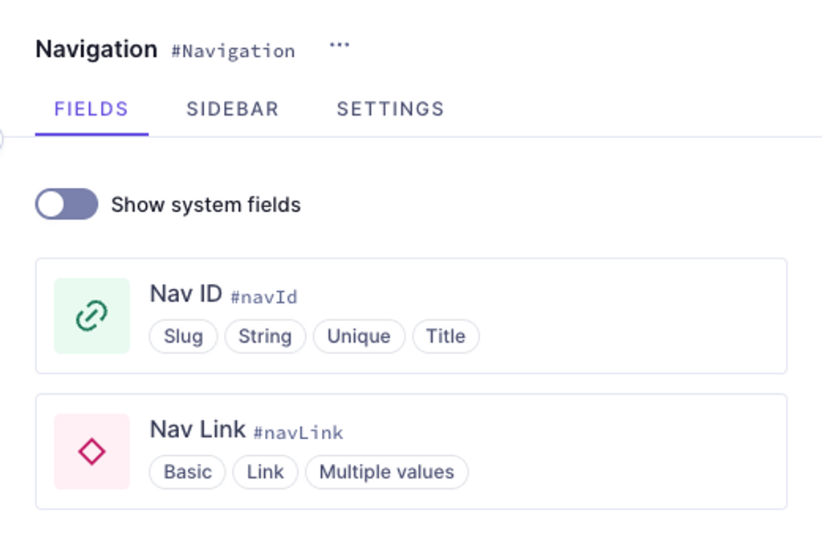Click the Slug tag on Nav ID
The image size is (822, 541).
coord(183,336)
